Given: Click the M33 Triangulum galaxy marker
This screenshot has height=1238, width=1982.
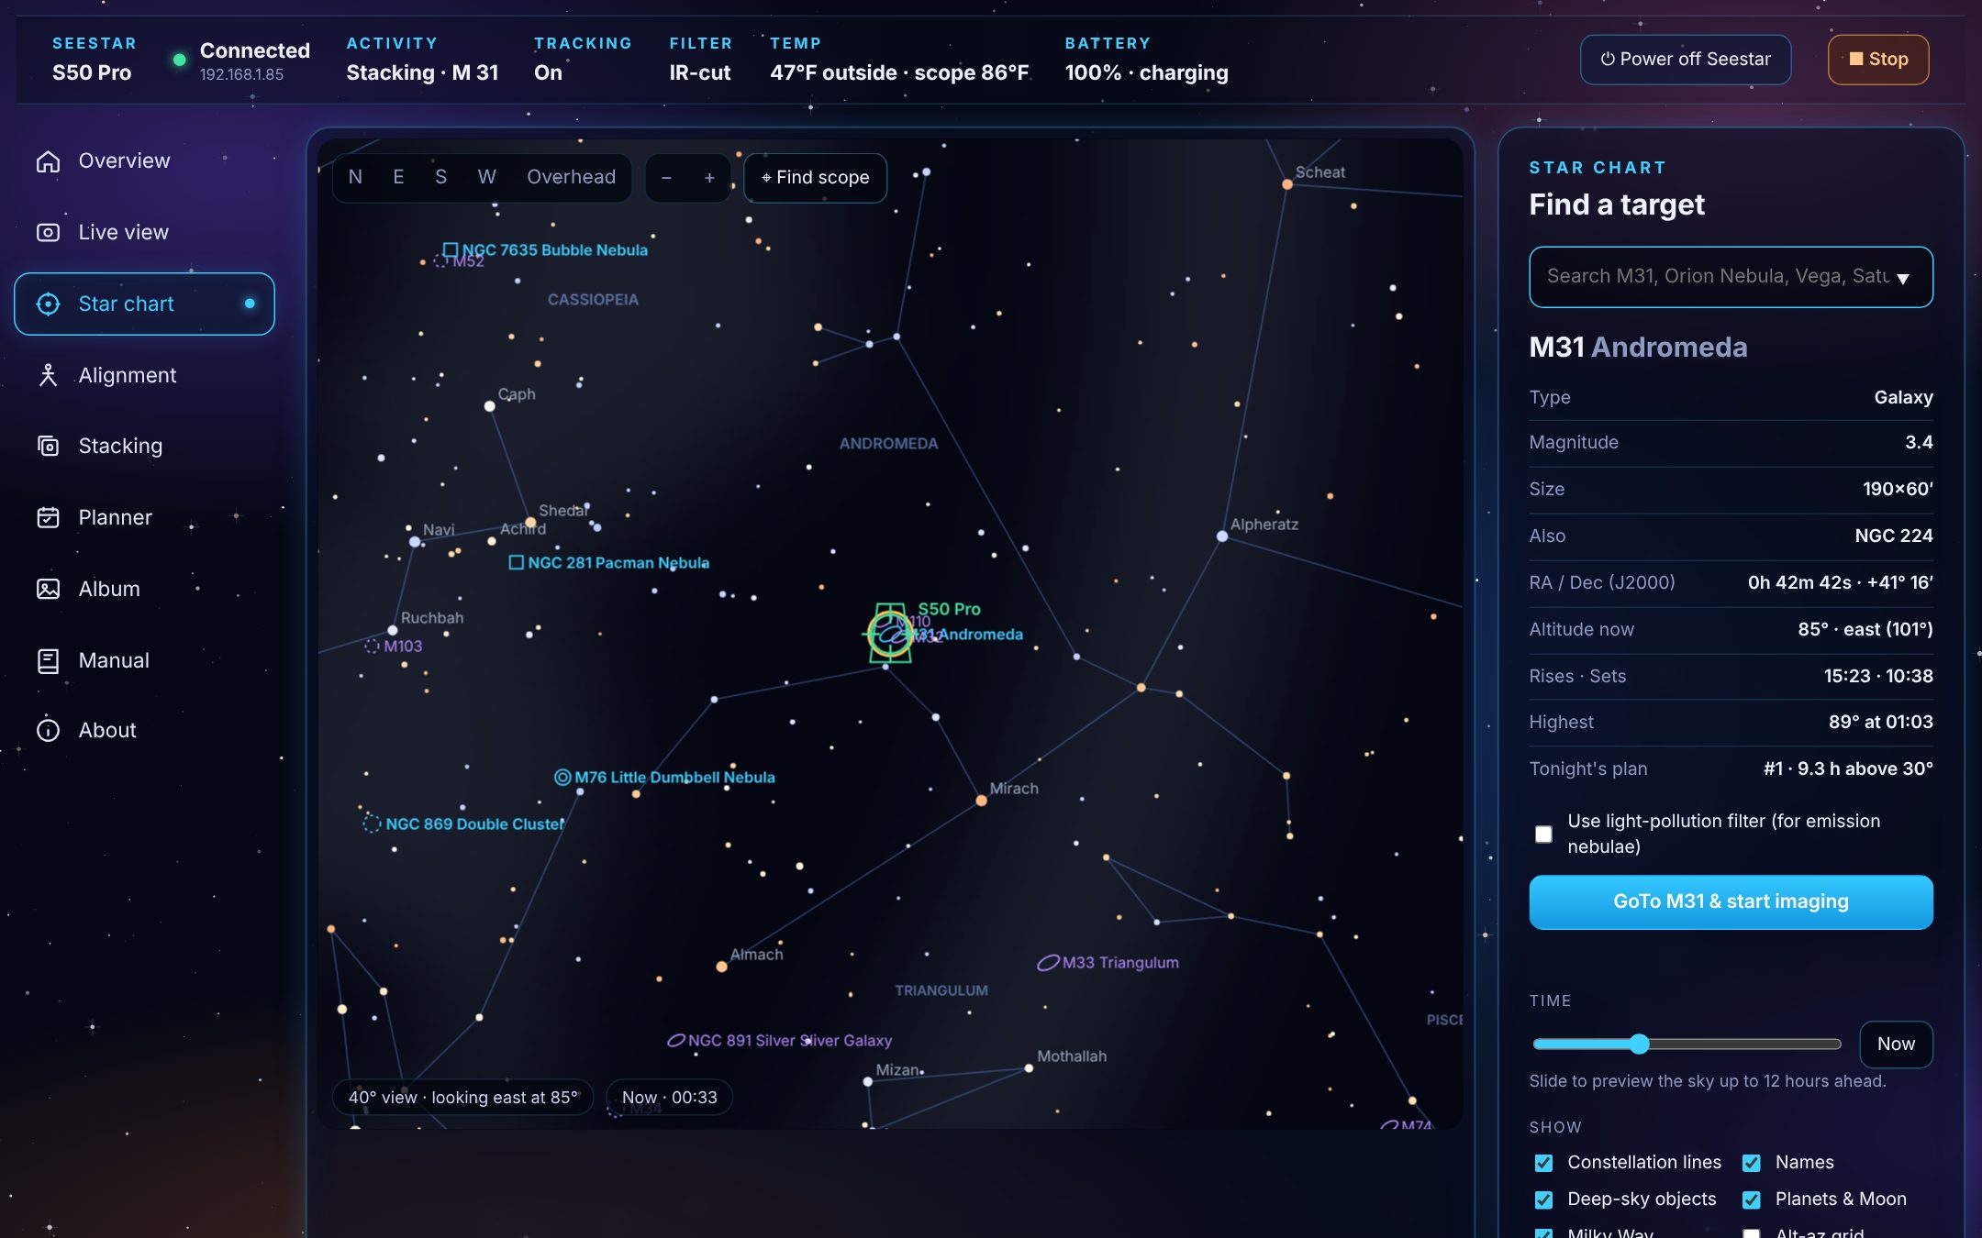Looking at the screenshot, I should [1048, 963].
